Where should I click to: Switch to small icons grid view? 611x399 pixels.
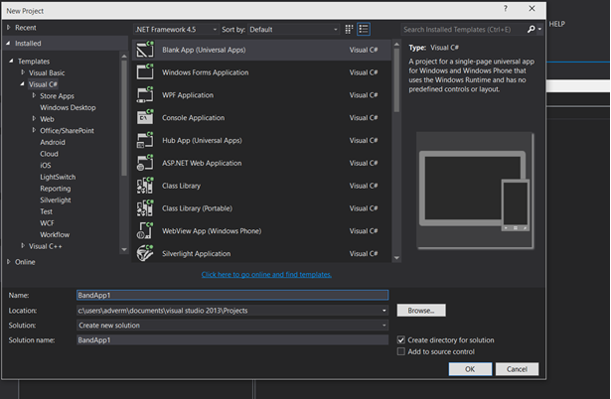349,29
